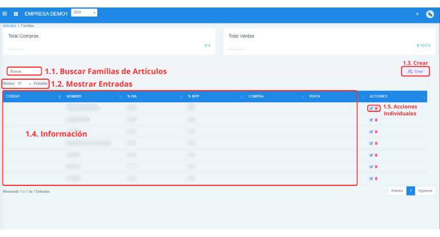440x237 pixels.
Task: Edit the fifth family row
Action: point(371,155)
